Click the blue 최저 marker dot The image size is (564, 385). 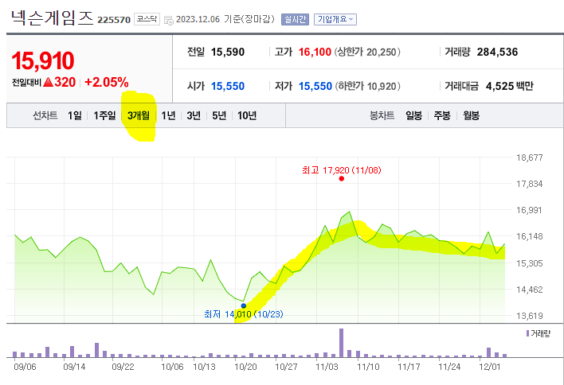pyautogui.click(x=244, y=305)
